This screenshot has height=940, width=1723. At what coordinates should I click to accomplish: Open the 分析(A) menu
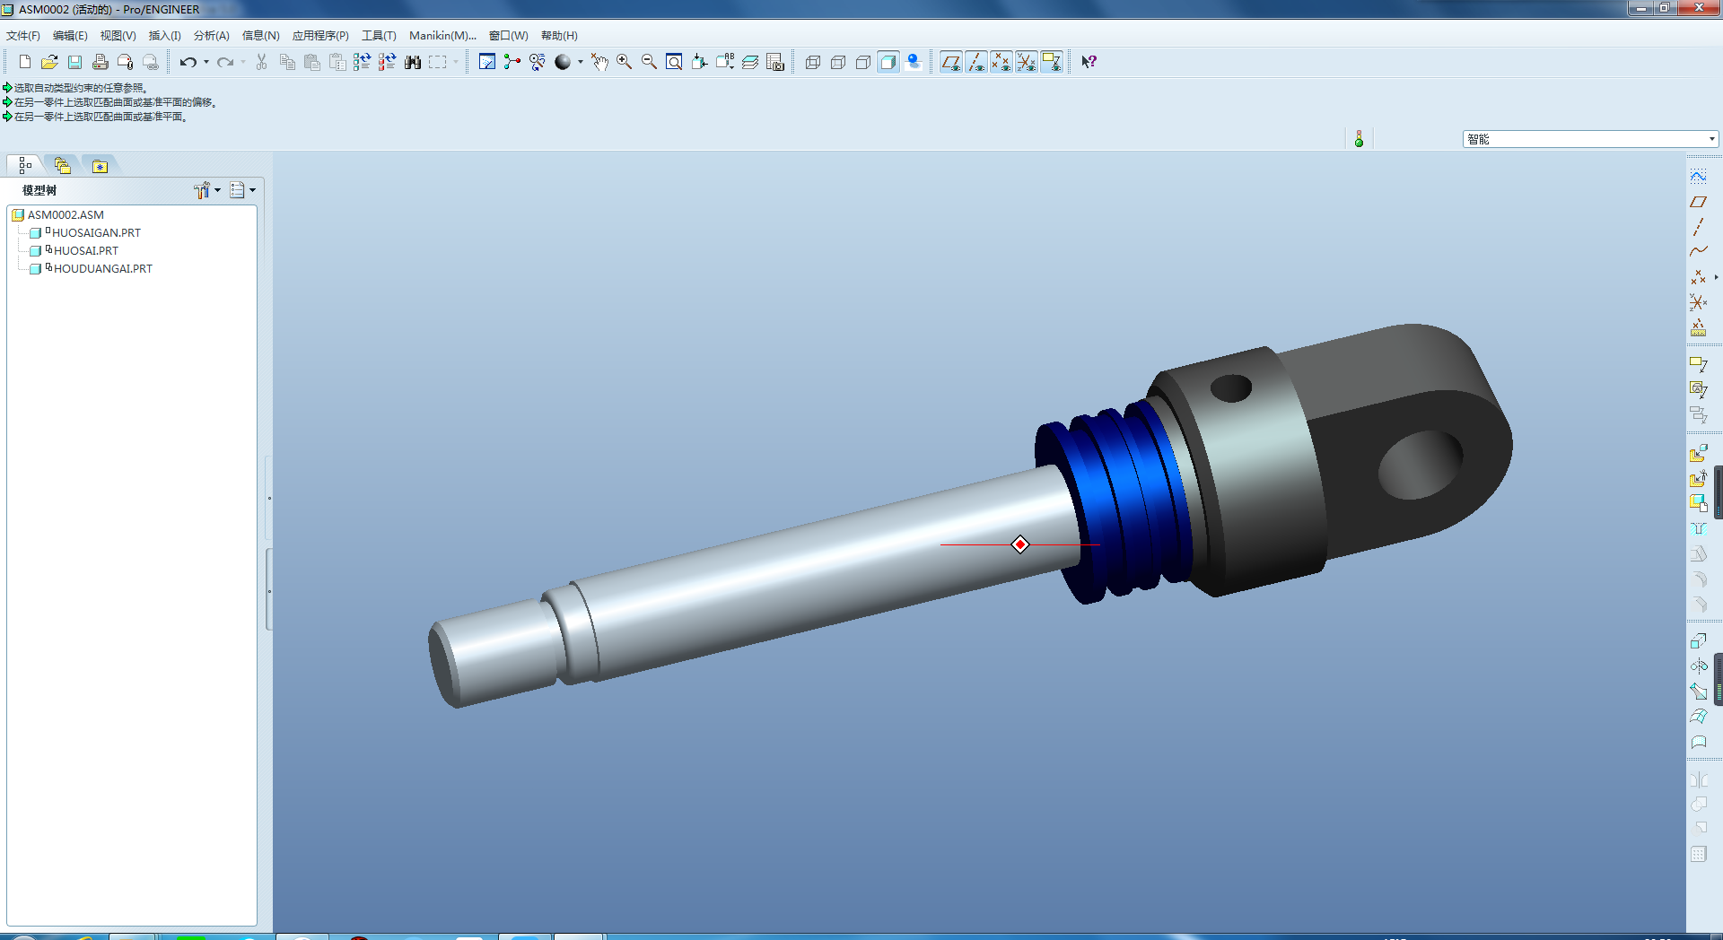coord(212,36)
